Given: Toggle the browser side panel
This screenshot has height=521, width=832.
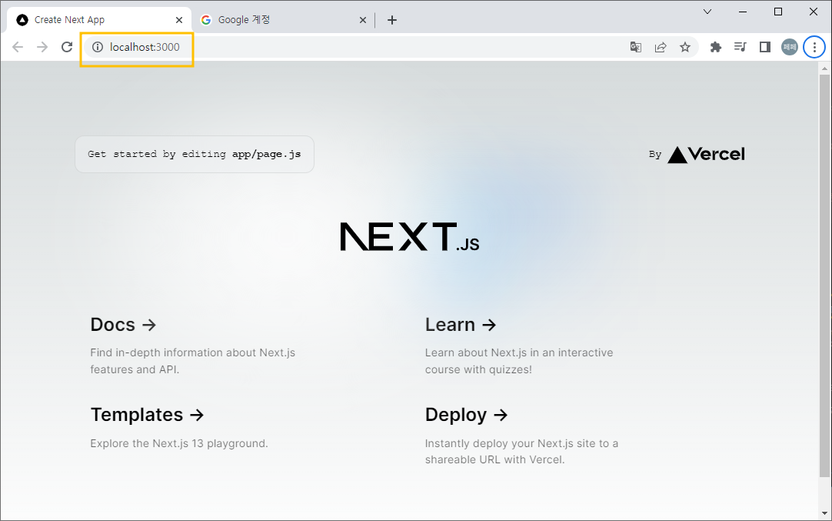Looking at the screenshot, I should [764, 47].
